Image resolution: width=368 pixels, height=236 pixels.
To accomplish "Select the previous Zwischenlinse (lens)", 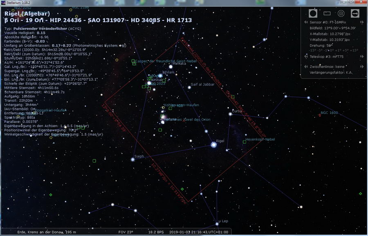I will coord(306,67).
